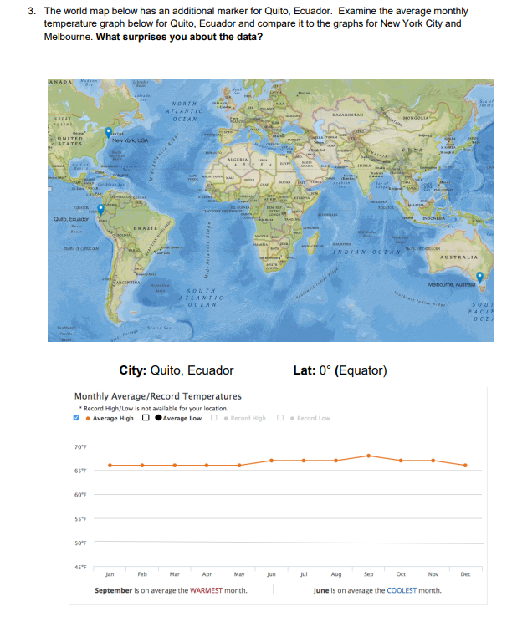
Task: Click the 45°F y-axis label
Action: [x=80, y=567]
